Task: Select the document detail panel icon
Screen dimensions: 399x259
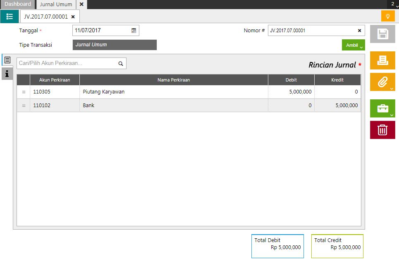Action: click(x=7, y=60)
